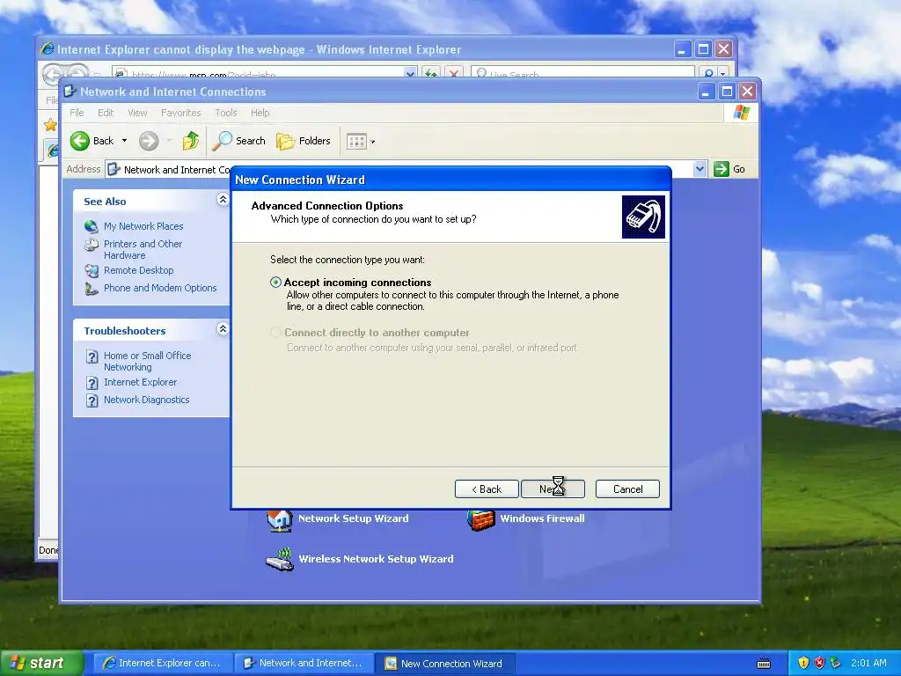Click the Internet Explorer troubleshooter help icon

[92, 383]
